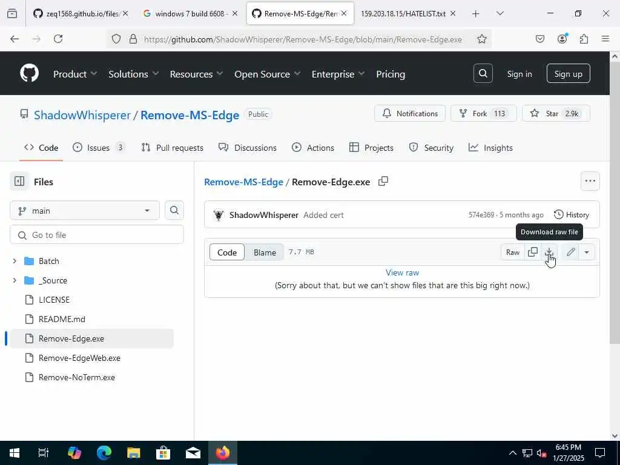Open Firefox View tab list icon

(12, 14)
